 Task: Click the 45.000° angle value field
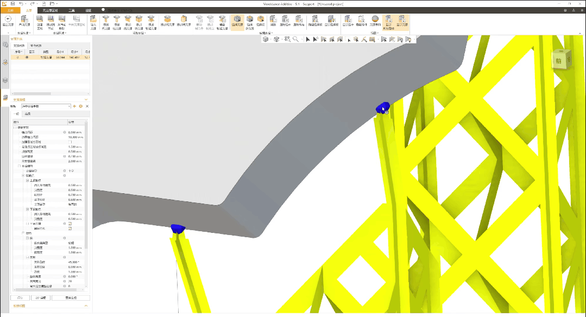[x=74, y=262]
